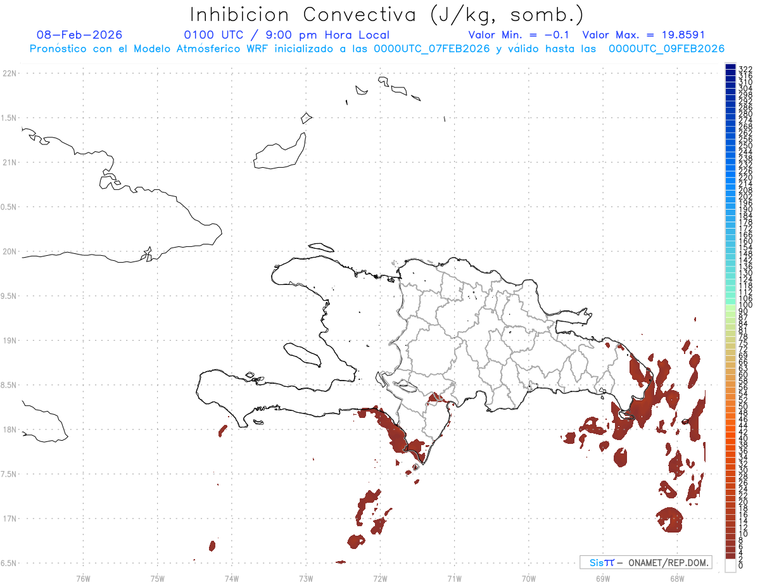The width and height of the screenshot is (760, 587).
Task: Click the light green swatch beside 90
Action: (x=730, y=308)
